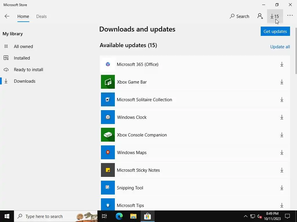
Task: Open the Xbox Console Companion app icon
Action: pyautogui.click(x=108, y=135)
